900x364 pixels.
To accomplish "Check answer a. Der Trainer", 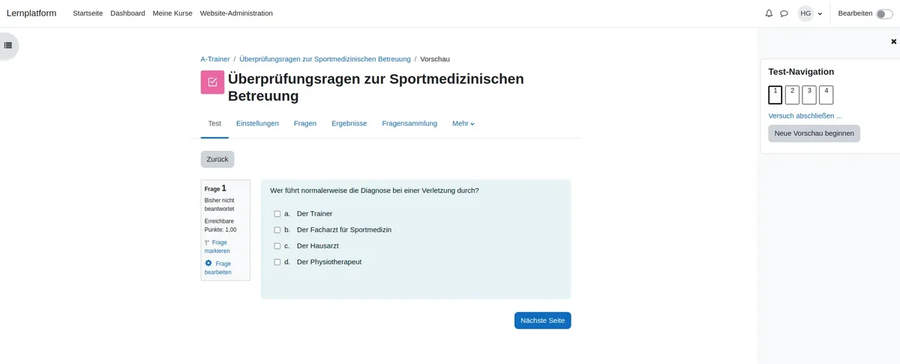I will click(x=277, y=214).
